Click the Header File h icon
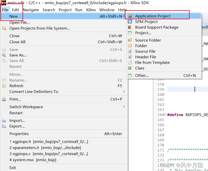Viewport: 208px width, 171px height. 130,57
